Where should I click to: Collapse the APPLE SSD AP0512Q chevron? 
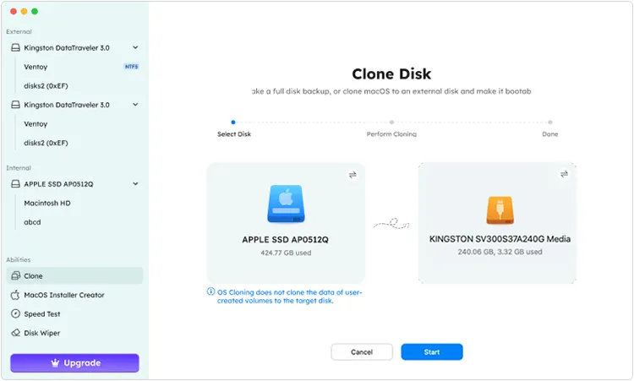point(135,184)
